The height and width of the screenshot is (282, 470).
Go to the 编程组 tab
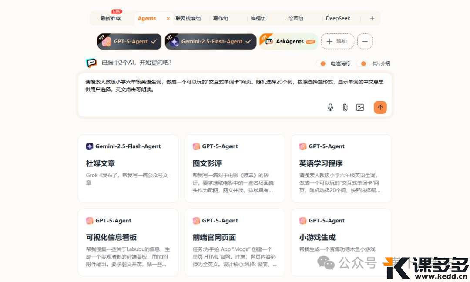point(258,18)
